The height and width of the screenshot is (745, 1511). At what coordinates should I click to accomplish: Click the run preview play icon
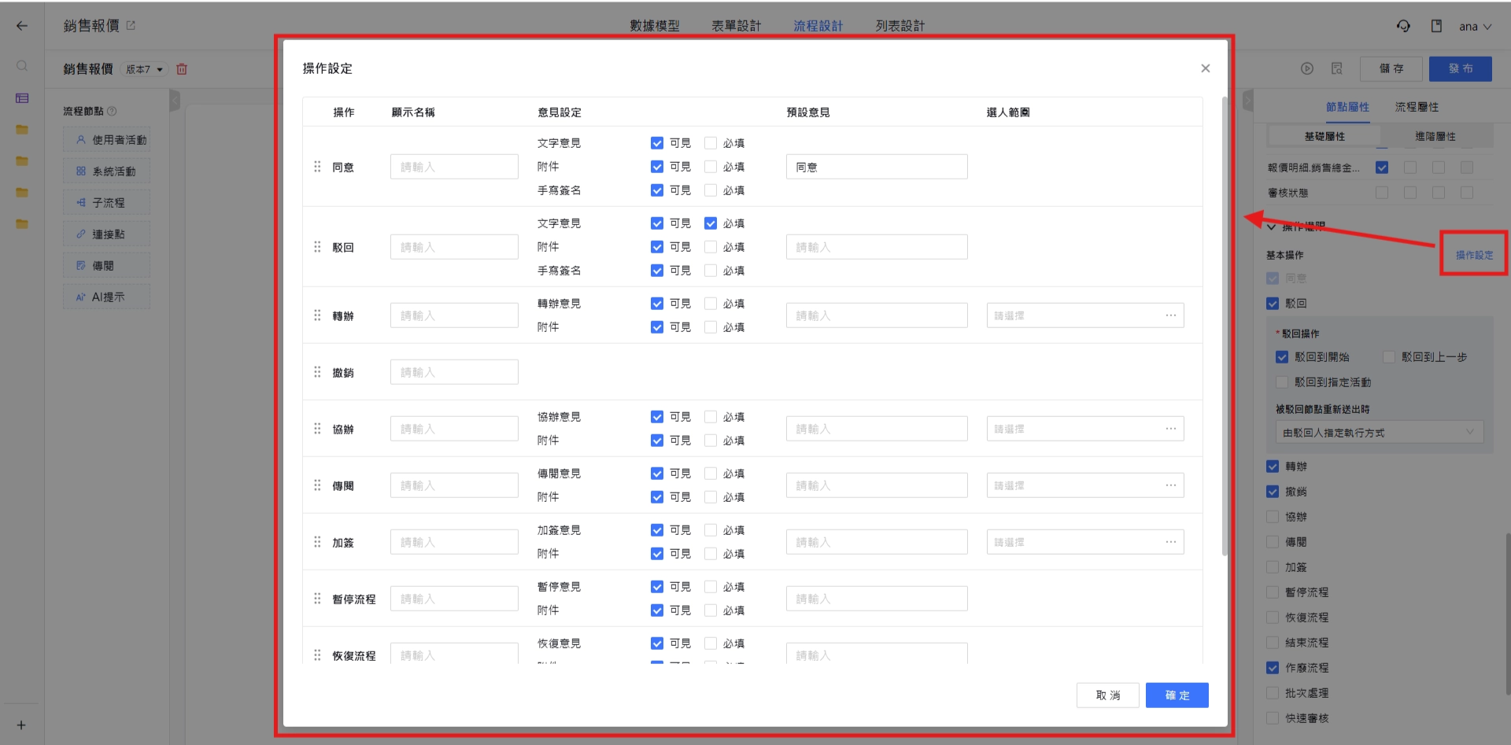click(1307, 68)
